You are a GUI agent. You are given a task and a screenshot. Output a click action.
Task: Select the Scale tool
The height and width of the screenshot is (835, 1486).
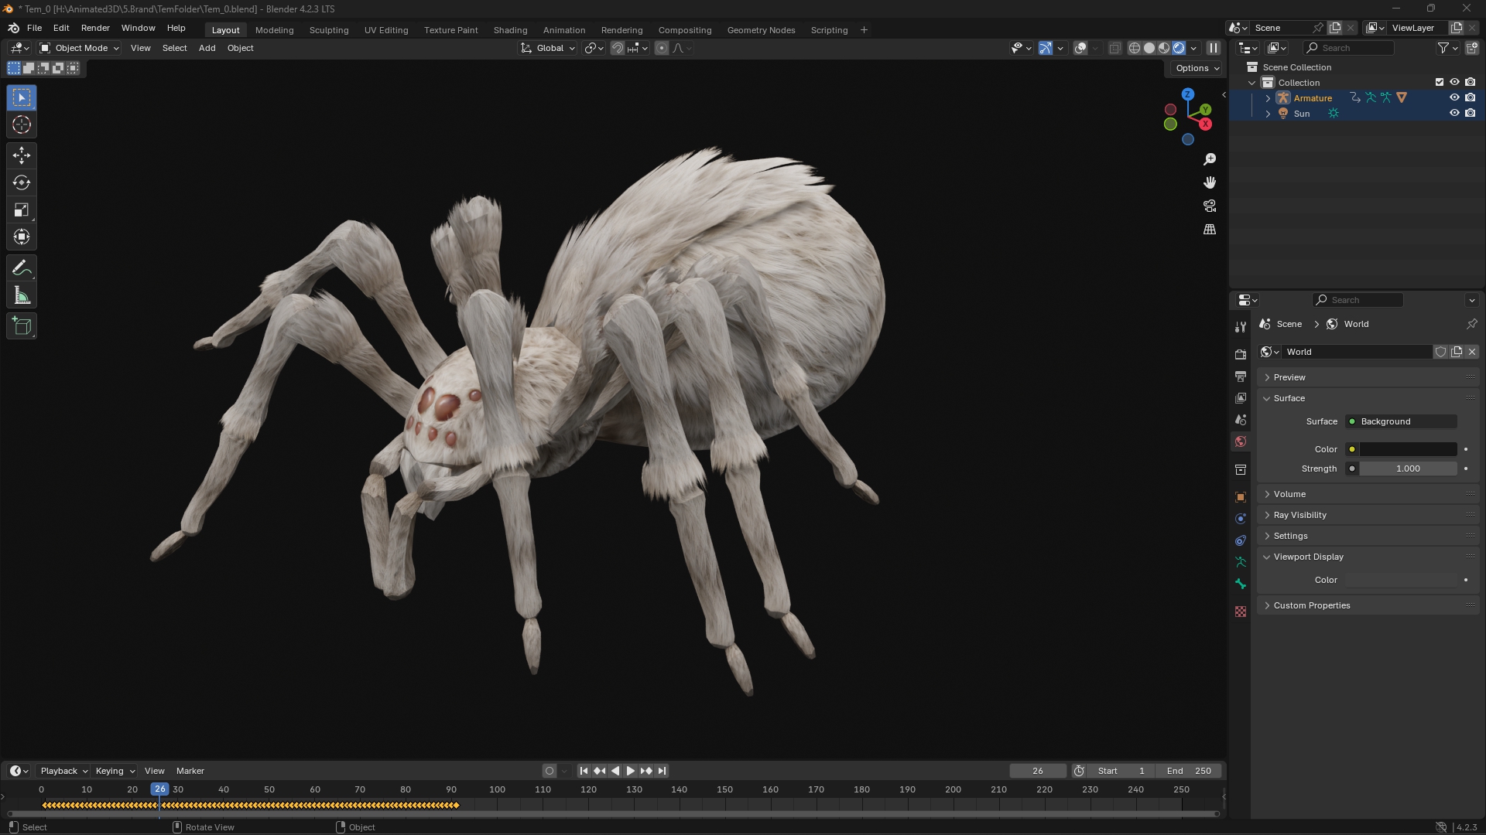coord(21,210)
